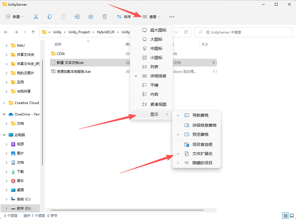Click the 紧凑视图 compact view icon

[x=144, y=104]
